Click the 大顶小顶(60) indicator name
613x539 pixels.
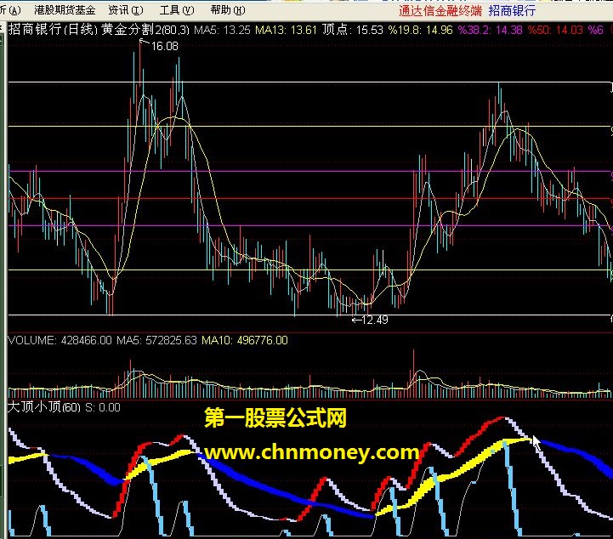(44, 407)
